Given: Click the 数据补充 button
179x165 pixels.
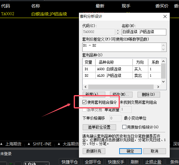Looking at the screenshot, I should tap(94, 151).
